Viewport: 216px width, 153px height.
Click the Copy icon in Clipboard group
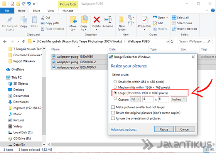[x=24, y=20]
